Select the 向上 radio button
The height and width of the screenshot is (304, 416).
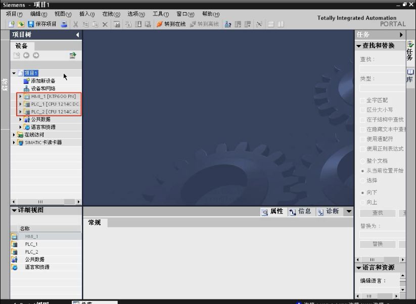[x=362, y=202]
